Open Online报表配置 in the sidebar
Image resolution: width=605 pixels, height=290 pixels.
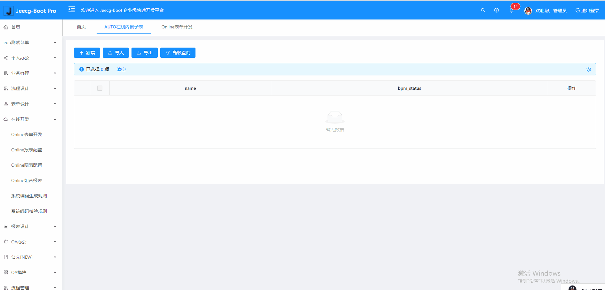pyautogui.click(x=27, y=150)
